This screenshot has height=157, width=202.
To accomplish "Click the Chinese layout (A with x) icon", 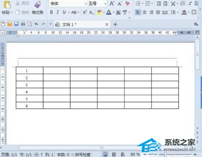I will click(173, 4).
